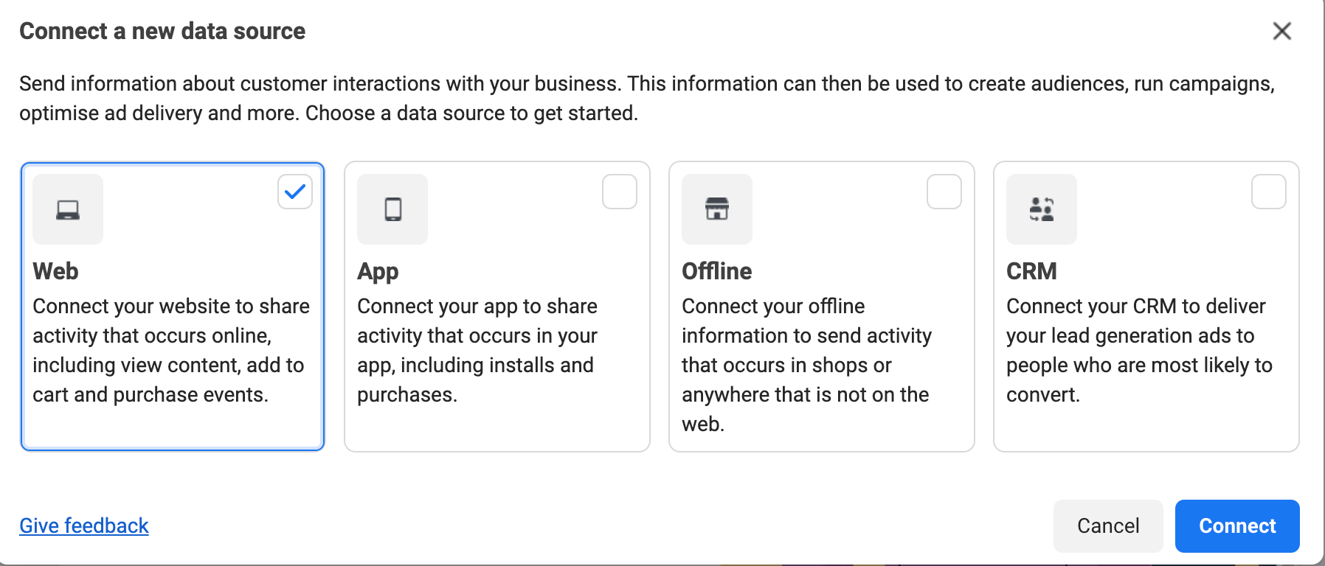Click the App installs and purchases description
Image resolution: width=1325 pixels, height=566 pixels.
coord(477,350)
